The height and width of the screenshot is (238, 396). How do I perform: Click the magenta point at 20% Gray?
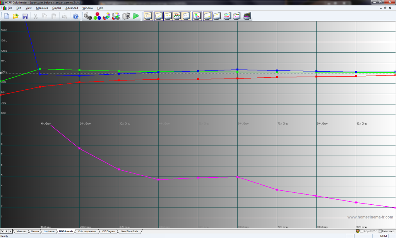click(80, 148)
